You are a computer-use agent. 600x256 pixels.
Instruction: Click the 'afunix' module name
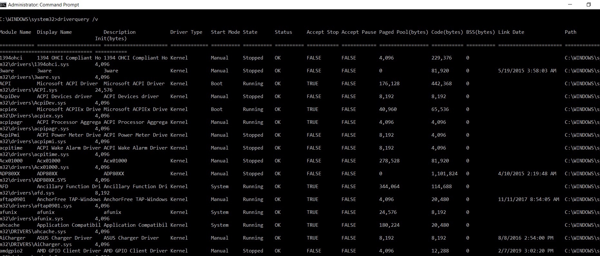tap(8, 212)
